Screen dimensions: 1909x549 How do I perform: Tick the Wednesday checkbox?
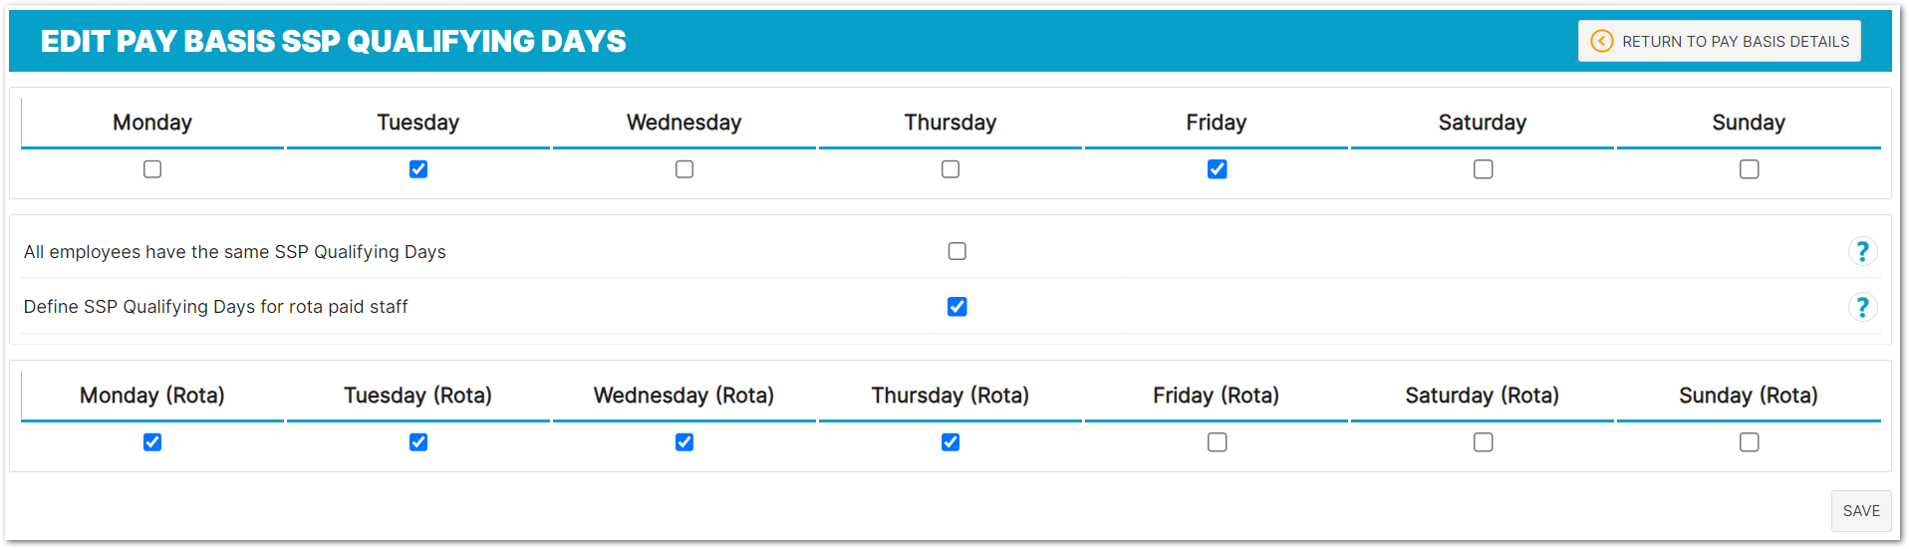(684, 169)
